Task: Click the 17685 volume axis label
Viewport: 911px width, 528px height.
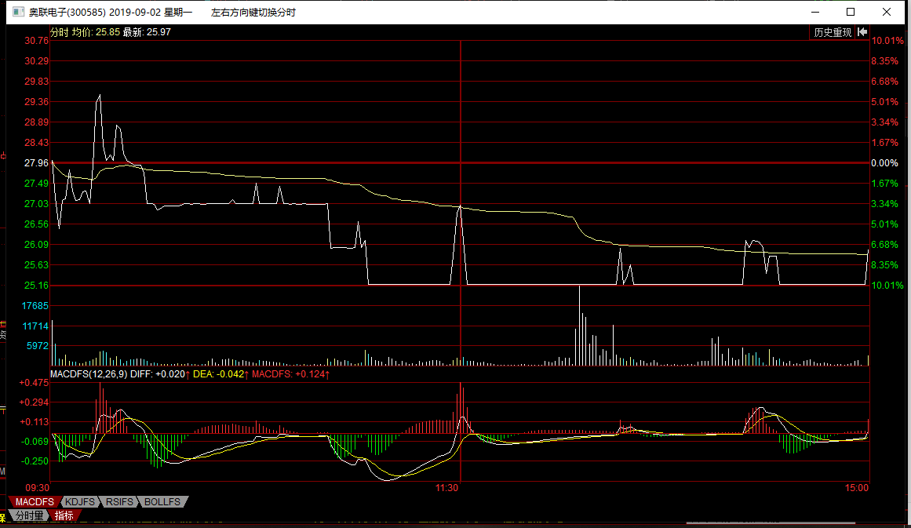Action: point(35,305)
